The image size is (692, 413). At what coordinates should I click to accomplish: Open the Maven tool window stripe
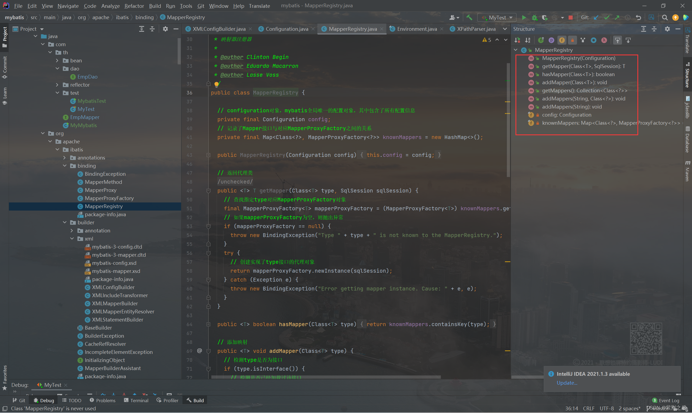(688, 171)
